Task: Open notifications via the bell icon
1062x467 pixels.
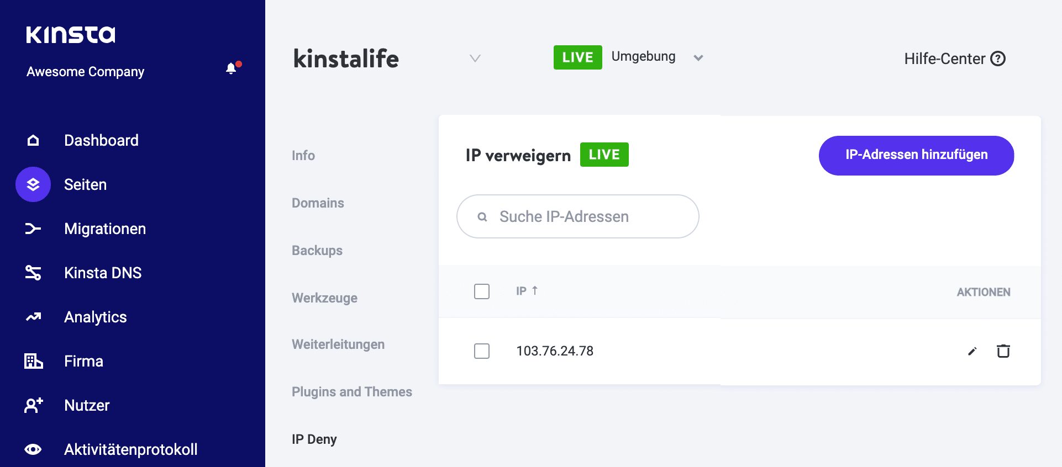Action: (x=232, y=68)
